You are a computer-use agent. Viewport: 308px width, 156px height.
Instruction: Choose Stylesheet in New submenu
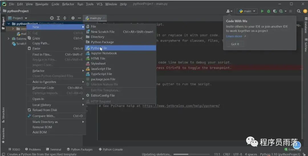point(120,63)
